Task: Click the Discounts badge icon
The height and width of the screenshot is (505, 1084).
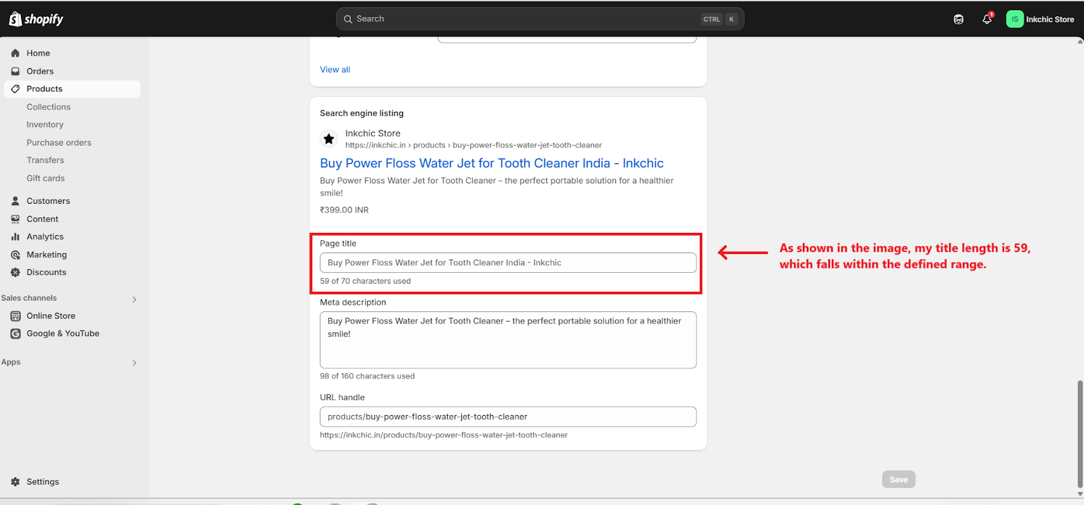Action: click(15, 272)
